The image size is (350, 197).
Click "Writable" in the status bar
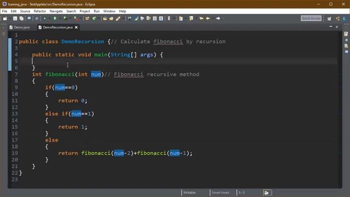[190, 193]
